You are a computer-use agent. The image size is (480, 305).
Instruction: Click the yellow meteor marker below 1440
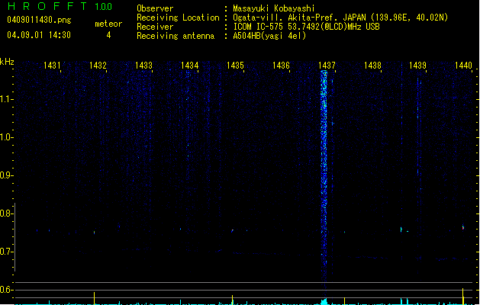[x=463, y=296]
